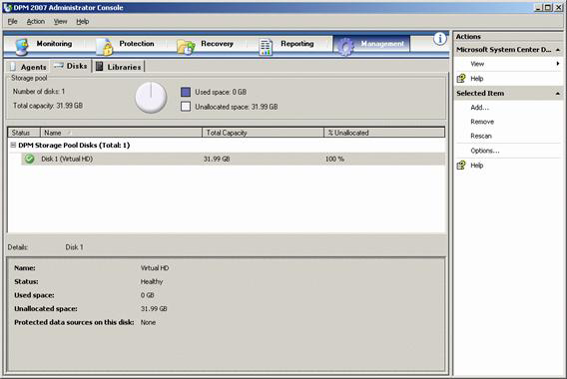This screenshot has width=567, height=379.
Task: Switch to the Agents tab
Action: pos(28,67)
